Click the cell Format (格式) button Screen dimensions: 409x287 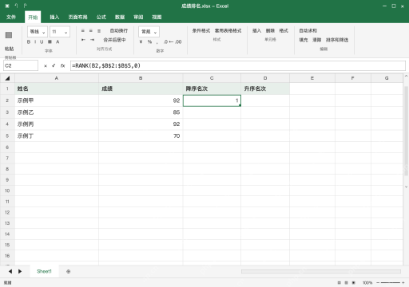coord(284,31)
